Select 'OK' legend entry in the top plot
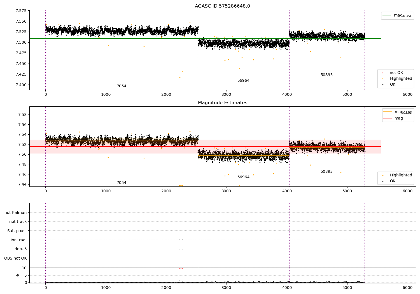420x294 pixels. click(393, 85)
